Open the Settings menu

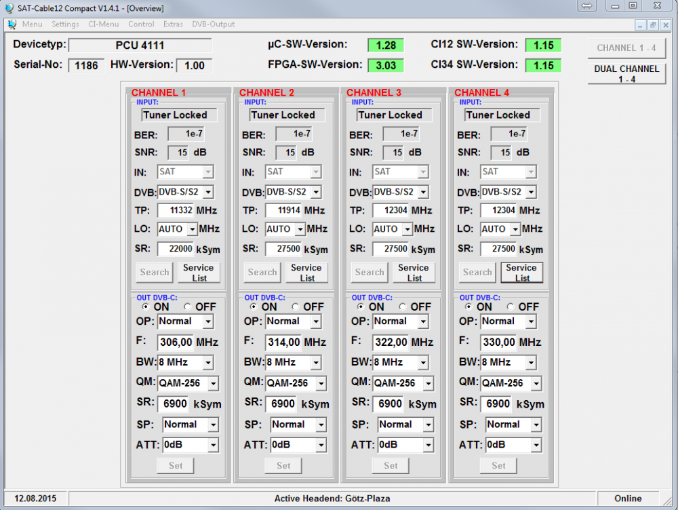click(65, 24)
